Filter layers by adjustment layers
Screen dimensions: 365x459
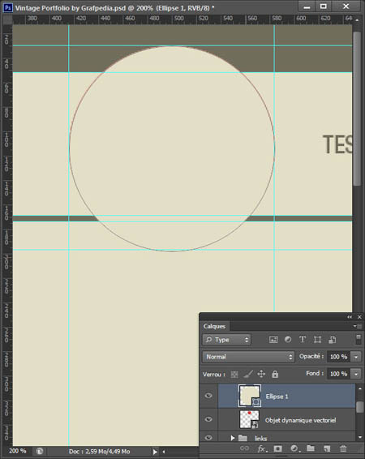[288, 340]
